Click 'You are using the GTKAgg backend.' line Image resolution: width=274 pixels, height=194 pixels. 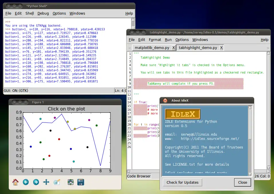[x=33, y=25]
